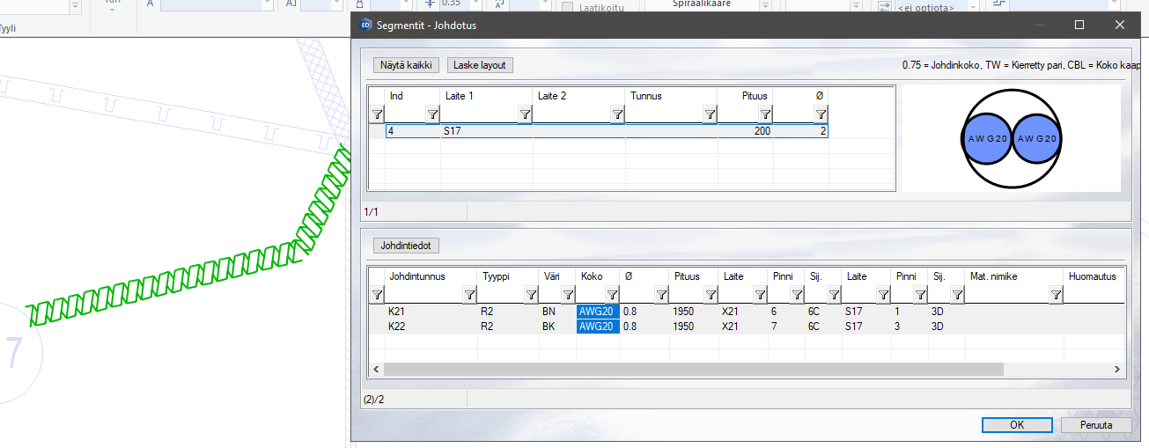Click the Johdintunnus column filter icon
The width and height of the screenshot is (1149, 448).
click(469, 295)
